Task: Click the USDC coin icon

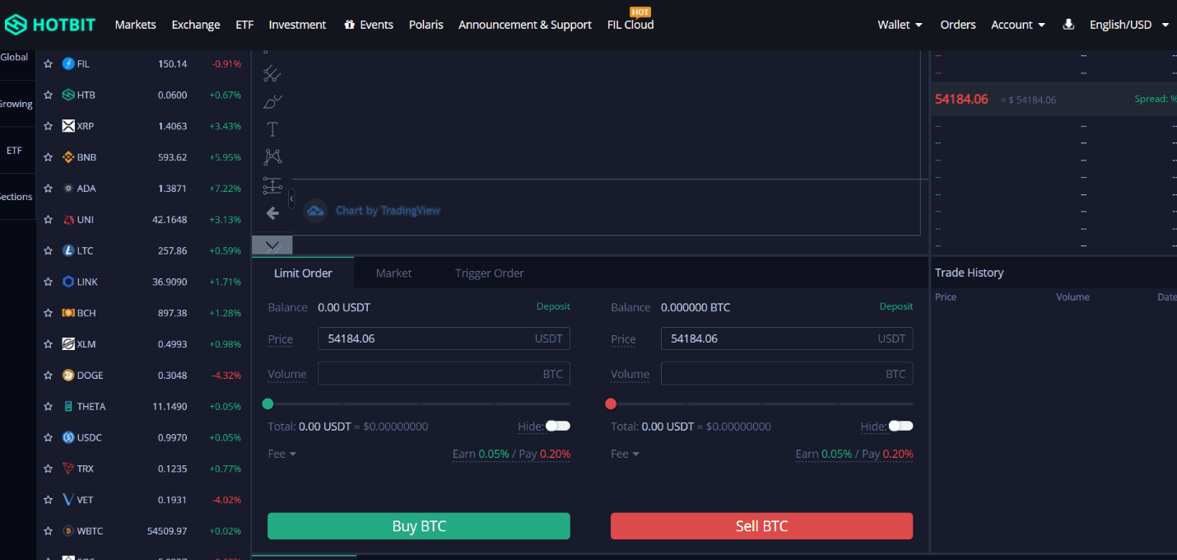Action: [68, 437]
